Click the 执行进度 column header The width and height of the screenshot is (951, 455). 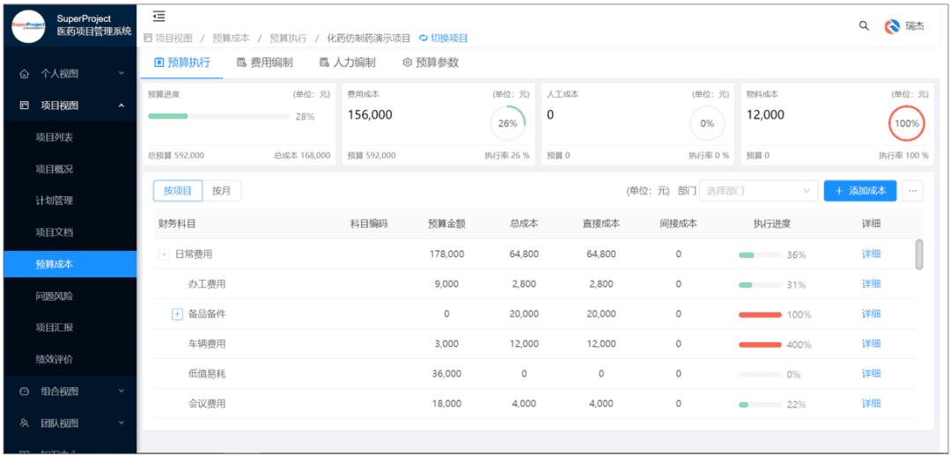pyautogui.click(x=772, y=224)
